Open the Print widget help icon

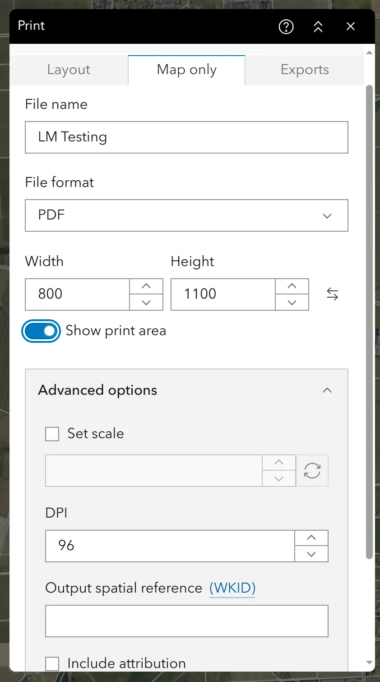[286, 27]
